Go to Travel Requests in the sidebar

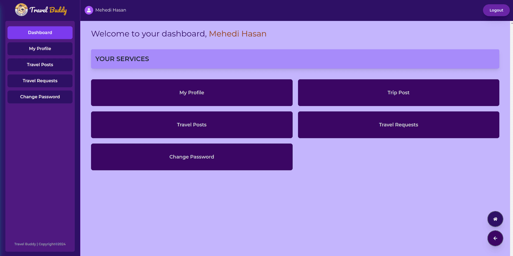40,81
